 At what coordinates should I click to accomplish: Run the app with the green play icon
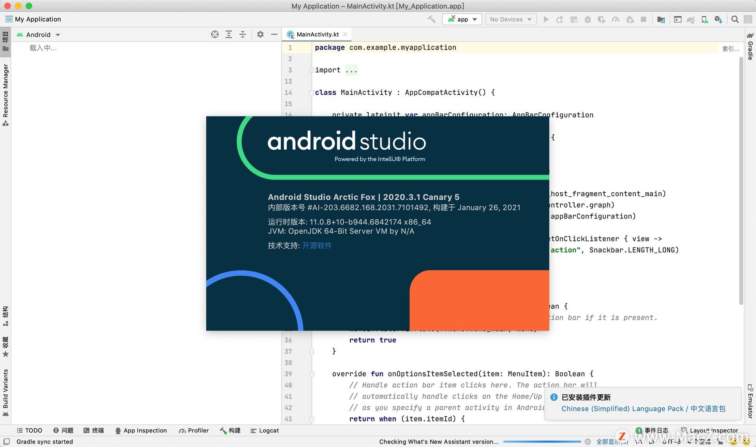click(x=546, y=19)
